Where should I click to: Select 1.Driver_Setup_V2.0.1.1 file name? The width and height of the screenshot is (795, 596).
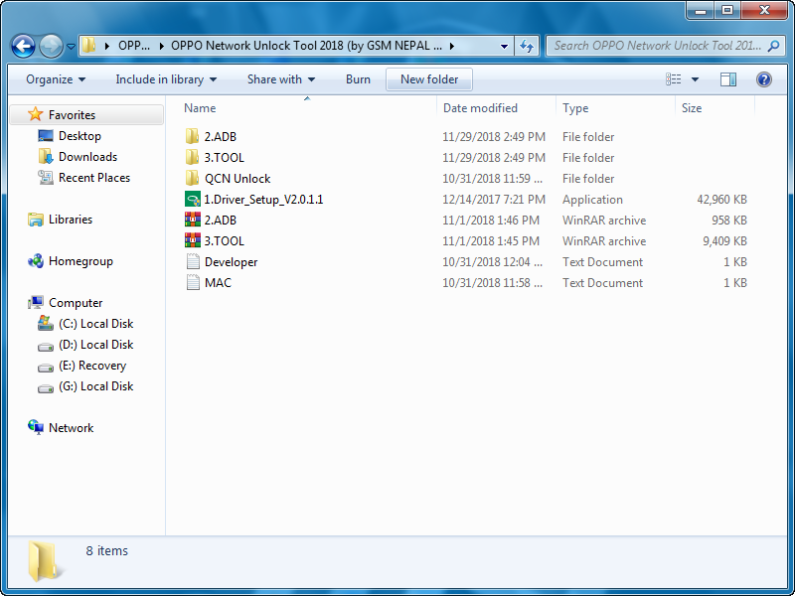pyautogui.click(x=263, y=200)
